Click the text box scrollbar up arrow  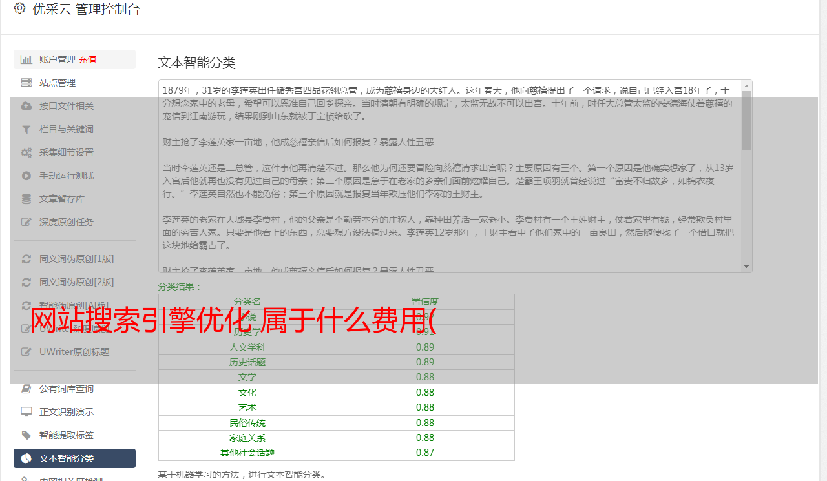pyautogui.click(x=747, y=86)
